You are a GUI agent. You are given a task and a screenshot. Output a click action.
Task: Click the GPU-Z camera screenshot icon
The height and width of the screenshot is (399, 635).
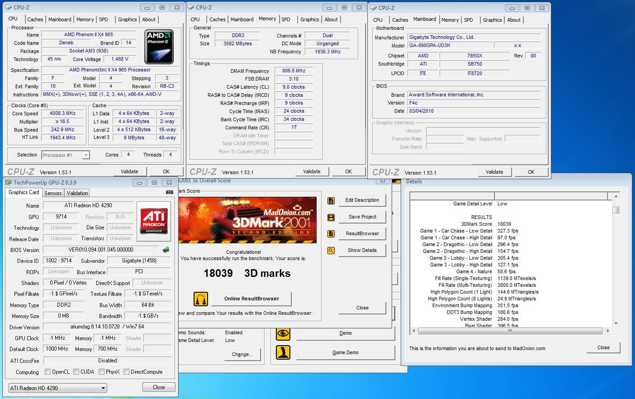[170, 192]
